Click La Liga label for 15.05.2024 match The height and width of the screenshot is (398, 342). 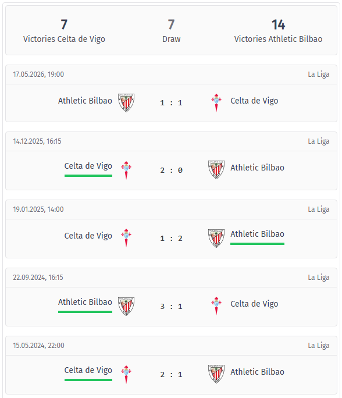click(319, 346)
